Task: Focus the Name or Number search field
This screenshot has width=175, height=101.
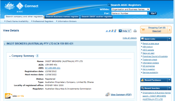Action: [x=129, y=13]
